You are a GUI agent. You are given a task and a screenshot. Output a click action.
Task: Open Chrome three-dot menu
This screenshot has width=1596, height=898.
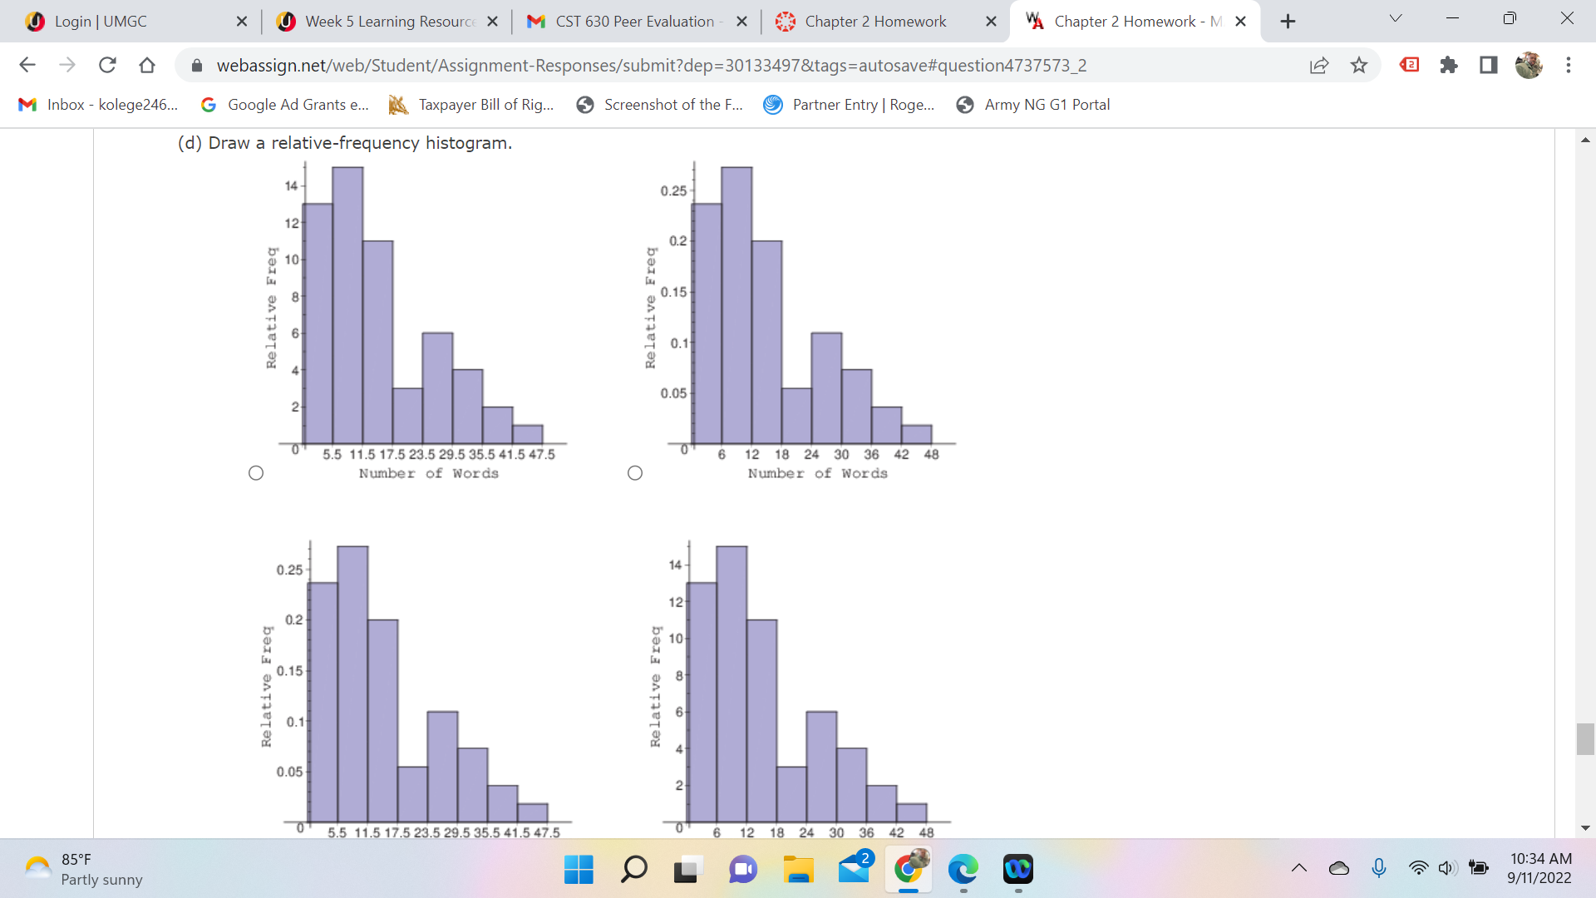[x=1569, y=65]
